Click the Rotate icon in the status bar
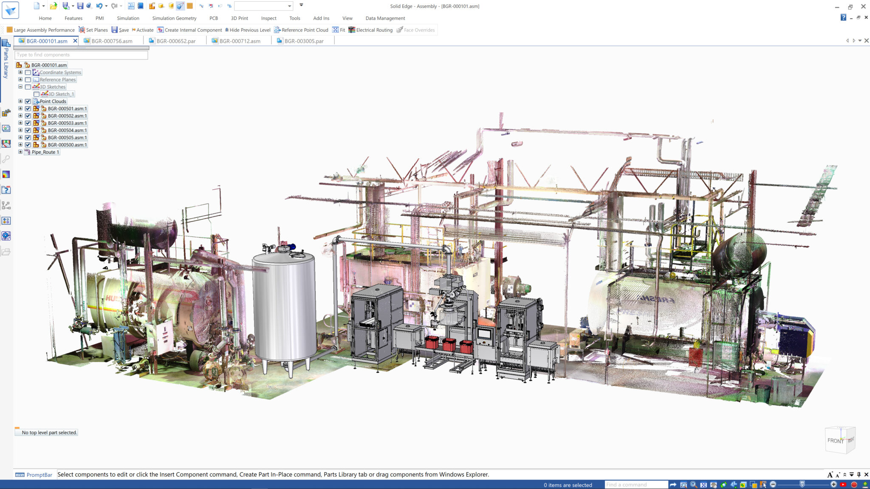 (x=723, y=484)
